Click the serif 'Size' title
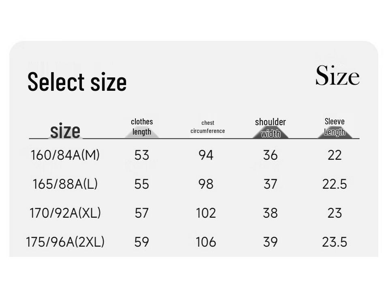This screenshot has height=291, width=388. pyautogui.click(x=337, y=75)
